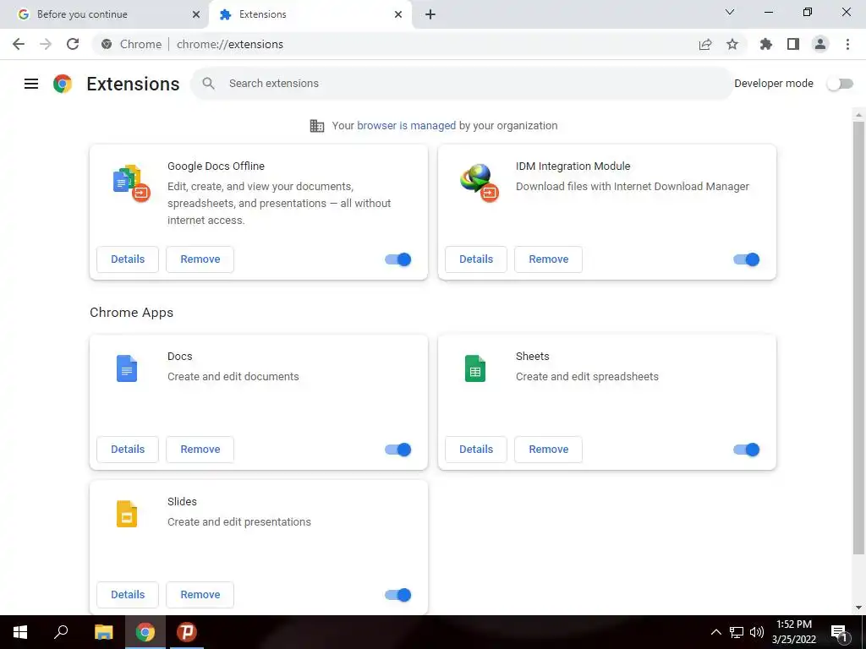Open Windows taskbar search
The image size is (866, 649).
coord(61,632)
